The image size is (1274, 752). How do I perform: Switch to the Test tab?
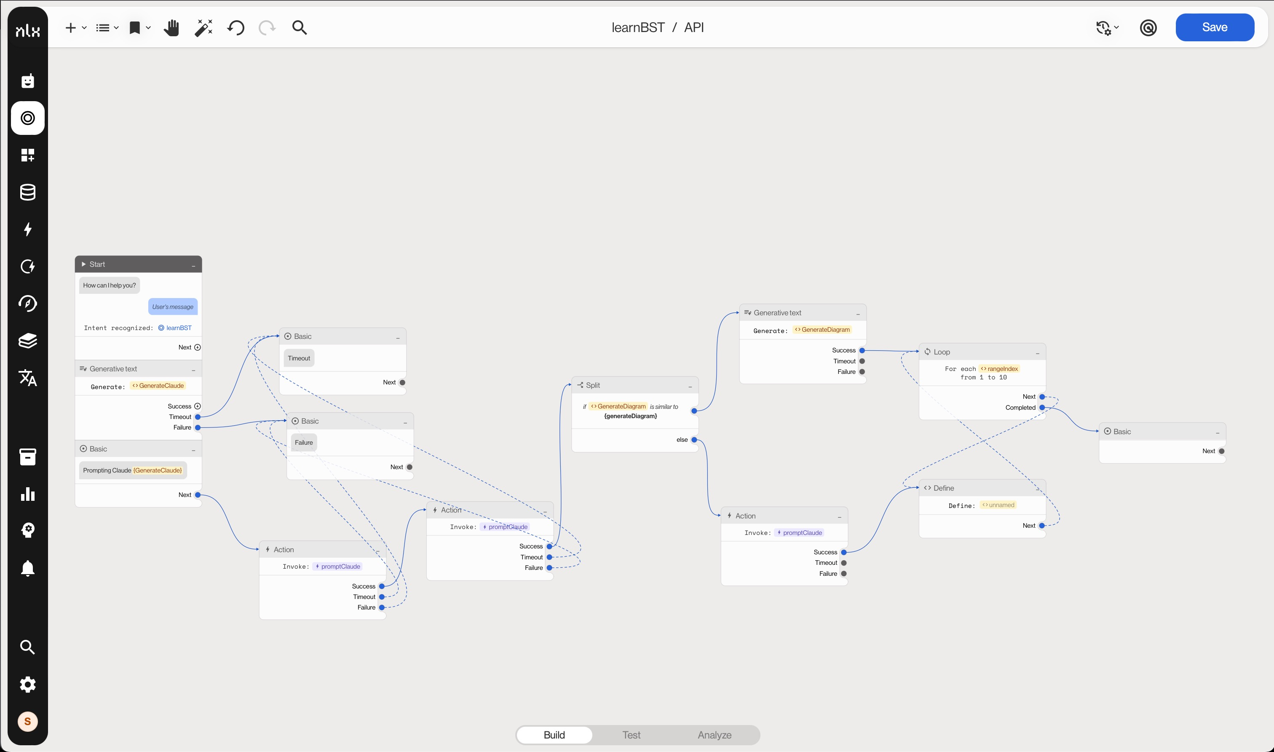click(x=631, y=735)
